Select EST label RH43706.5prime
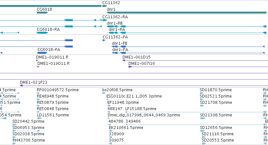Viewport: 268px width, 145px height. coord(29,140)
